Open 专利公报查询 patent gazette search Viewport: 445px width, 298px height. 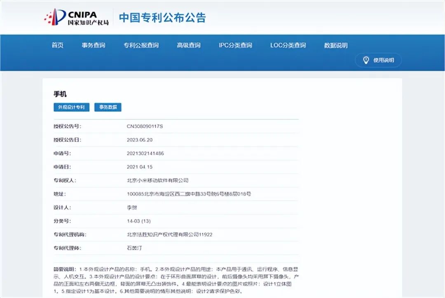[141, 45]
